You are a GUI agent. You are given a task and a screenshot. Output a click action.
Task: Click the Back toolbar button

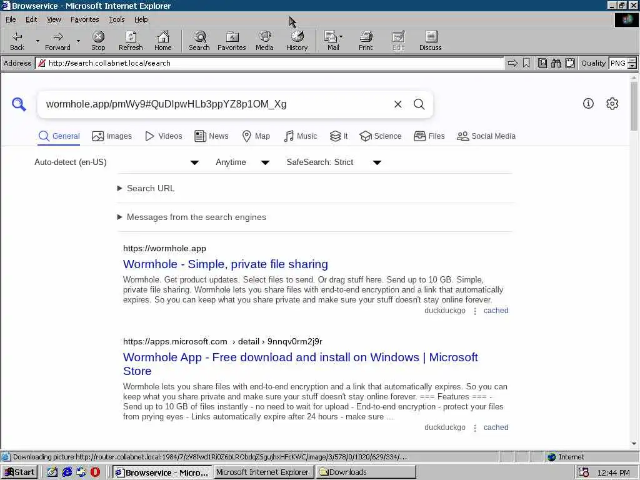(x=17, y=41)
